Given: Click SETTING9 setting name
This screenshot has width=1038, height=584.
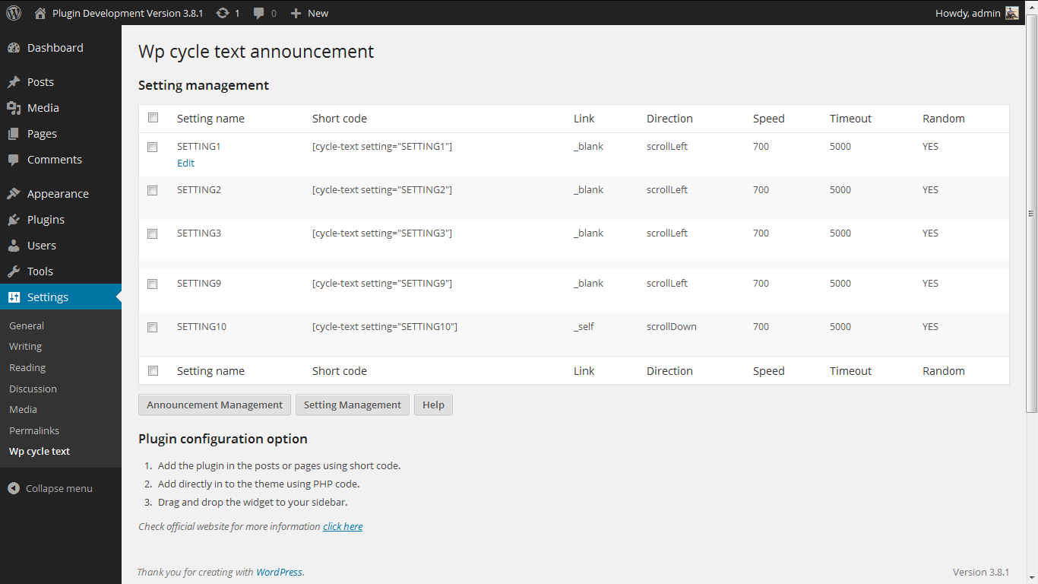Looking at the screenshot, I should (199, 284).
